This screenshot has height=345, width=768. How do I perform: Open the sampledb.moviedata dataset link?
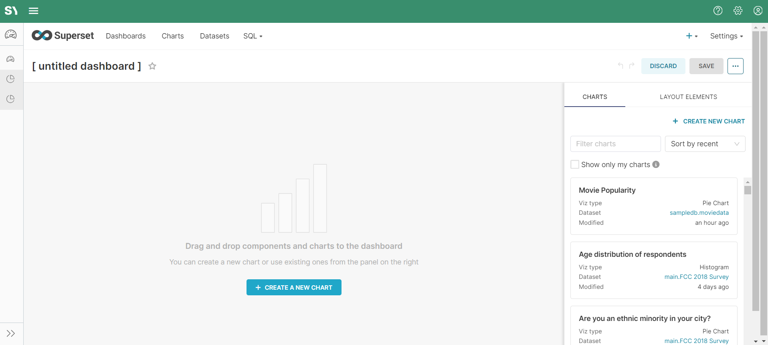pos(699,213)
